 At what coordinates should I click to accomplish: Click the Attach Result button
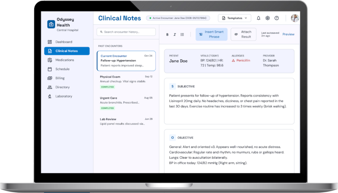click(x=243, y=34)
